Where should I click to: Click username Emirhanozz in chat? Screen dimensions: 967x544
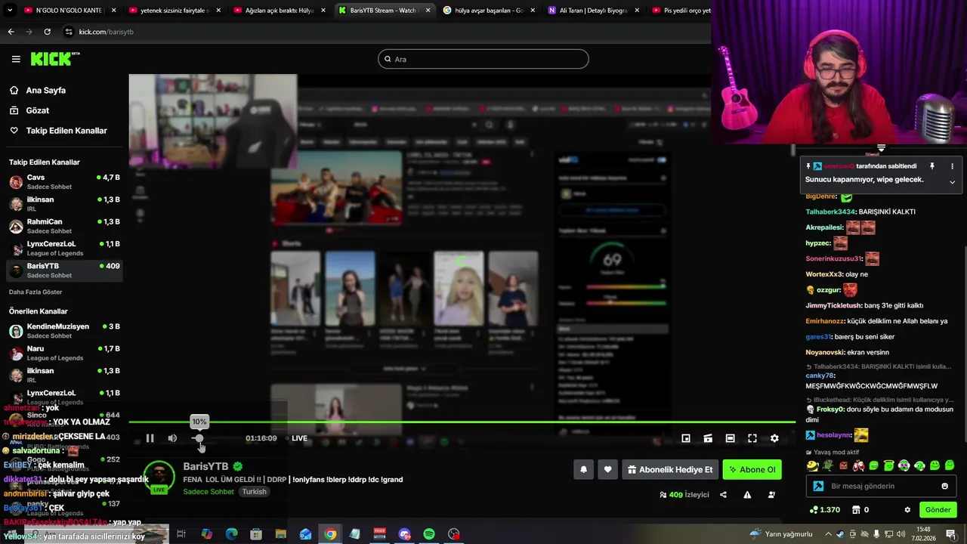pyautogui.click(x=825, y=321)
